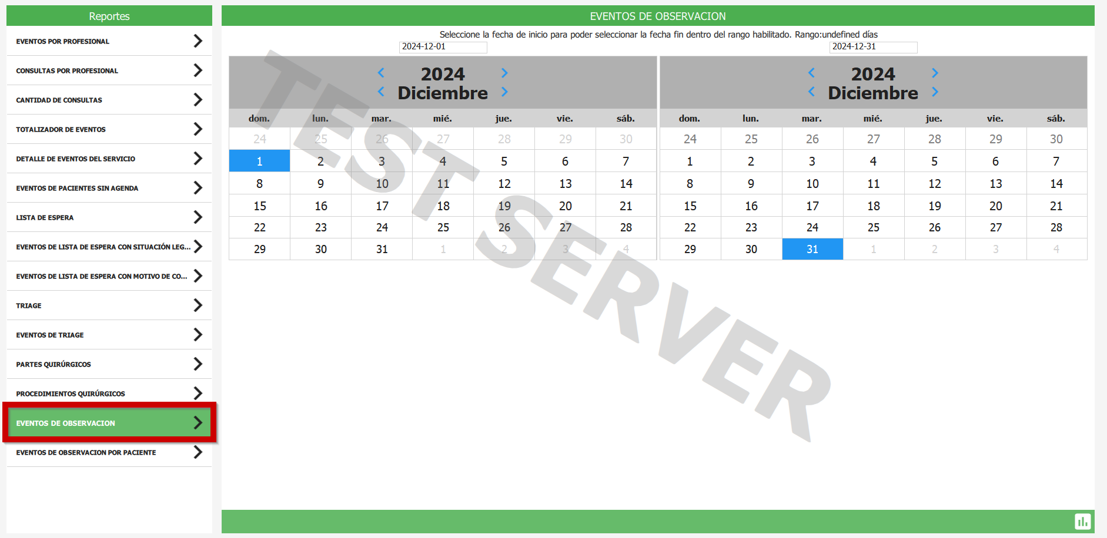Expand arrow next to Partes Quirúrgicos
1107x538 pixels.
point(198,364)
